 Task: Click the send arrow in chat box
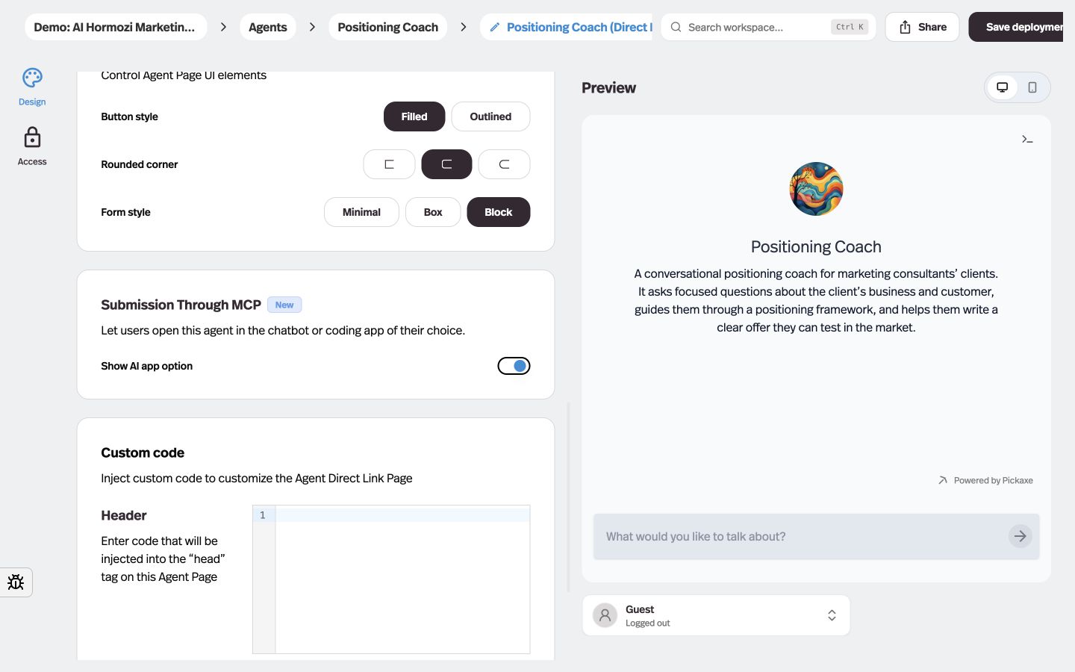pyautogui.click(x=1020, y=536)
